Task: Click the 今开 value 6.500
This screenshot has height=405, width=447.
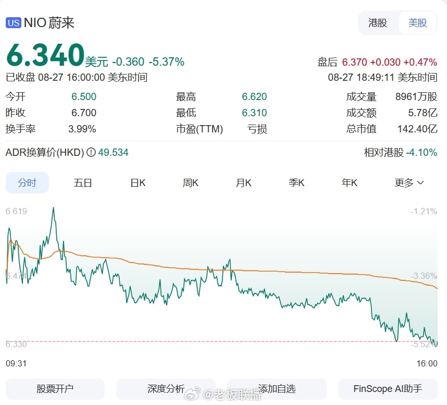Action: (84, 96)
